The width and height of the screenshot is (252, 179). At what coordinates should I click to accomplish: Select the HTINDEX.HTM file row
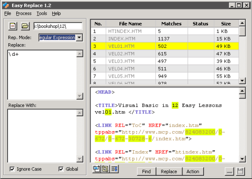tap(165, 31)
